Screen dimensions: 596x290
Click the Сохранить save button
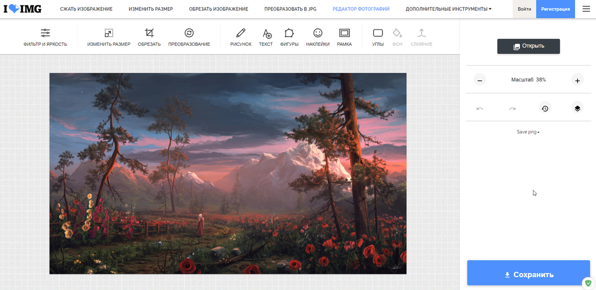click(528, 273)
